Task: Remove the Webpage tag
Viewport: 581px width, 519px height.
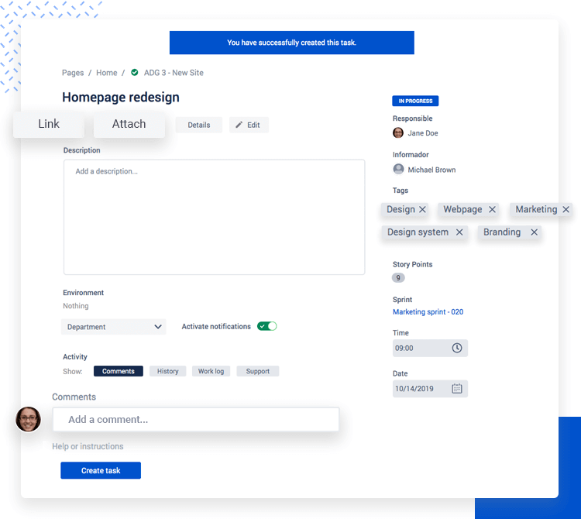Action: (492, 210)
